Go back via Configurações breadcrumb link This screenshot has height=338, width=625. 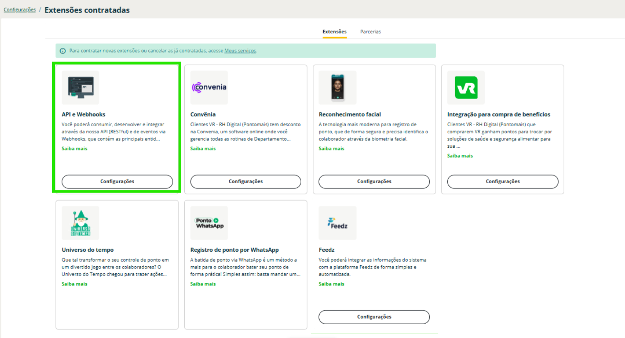point(20,10)
